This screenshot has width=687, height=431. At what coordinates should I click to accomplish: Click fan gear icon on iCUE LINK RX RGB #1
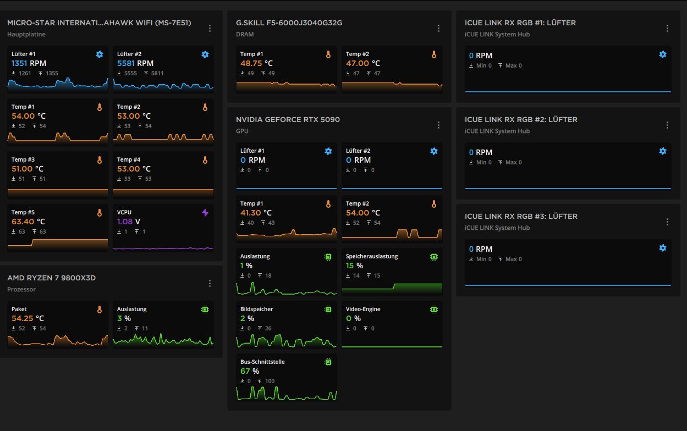tap(663, 54)
